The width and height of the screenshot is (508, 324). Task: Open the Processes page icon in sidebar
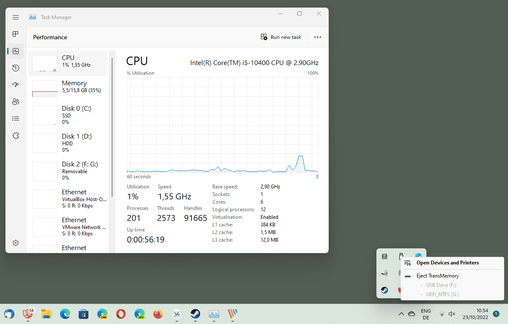[x=16, y=34]
